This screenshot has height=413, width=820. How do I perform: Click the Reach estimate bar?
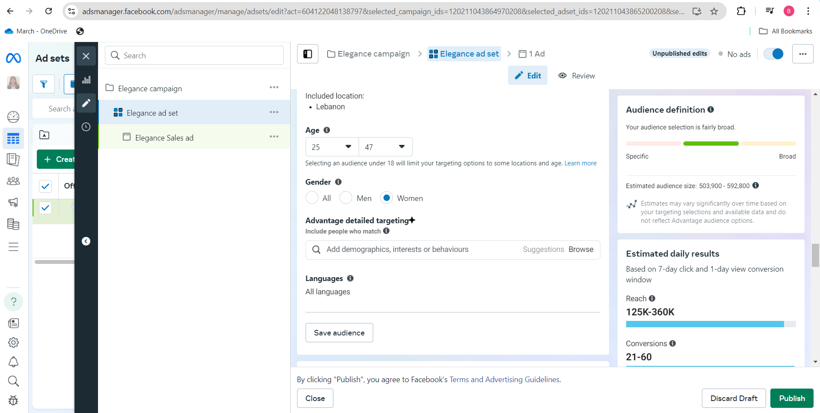pos(711,324)
